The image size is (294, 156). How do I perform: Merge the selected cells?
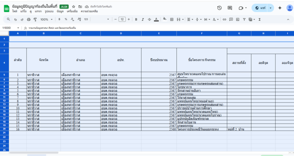click(x=179, y=19)
